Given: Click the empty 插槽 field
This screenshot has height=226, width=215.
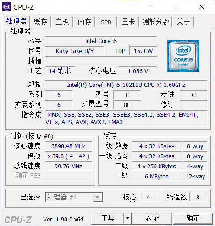Looking at the screenshot, I should 101,61.
